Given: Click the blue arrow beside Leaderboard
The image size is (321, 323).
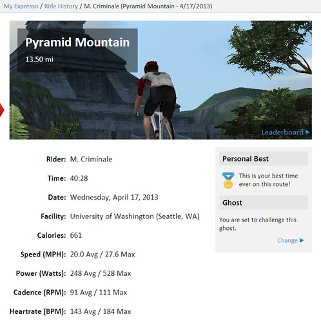Looking at the screenshot, I should pos(307,132).
